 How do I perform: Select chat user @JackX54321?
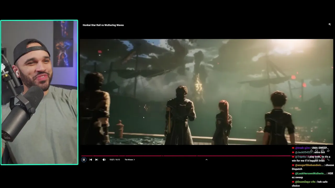[x=304, y=152]
